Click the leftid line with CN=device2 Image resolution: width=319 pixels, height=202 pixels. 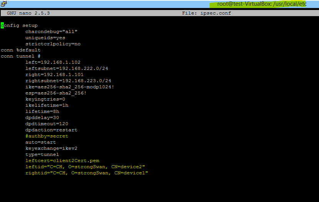[85, 167]
